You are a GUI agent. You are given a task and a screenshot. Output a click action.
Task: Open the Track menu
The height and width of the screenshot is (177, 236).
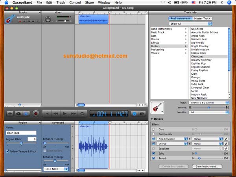click(61, 3)
